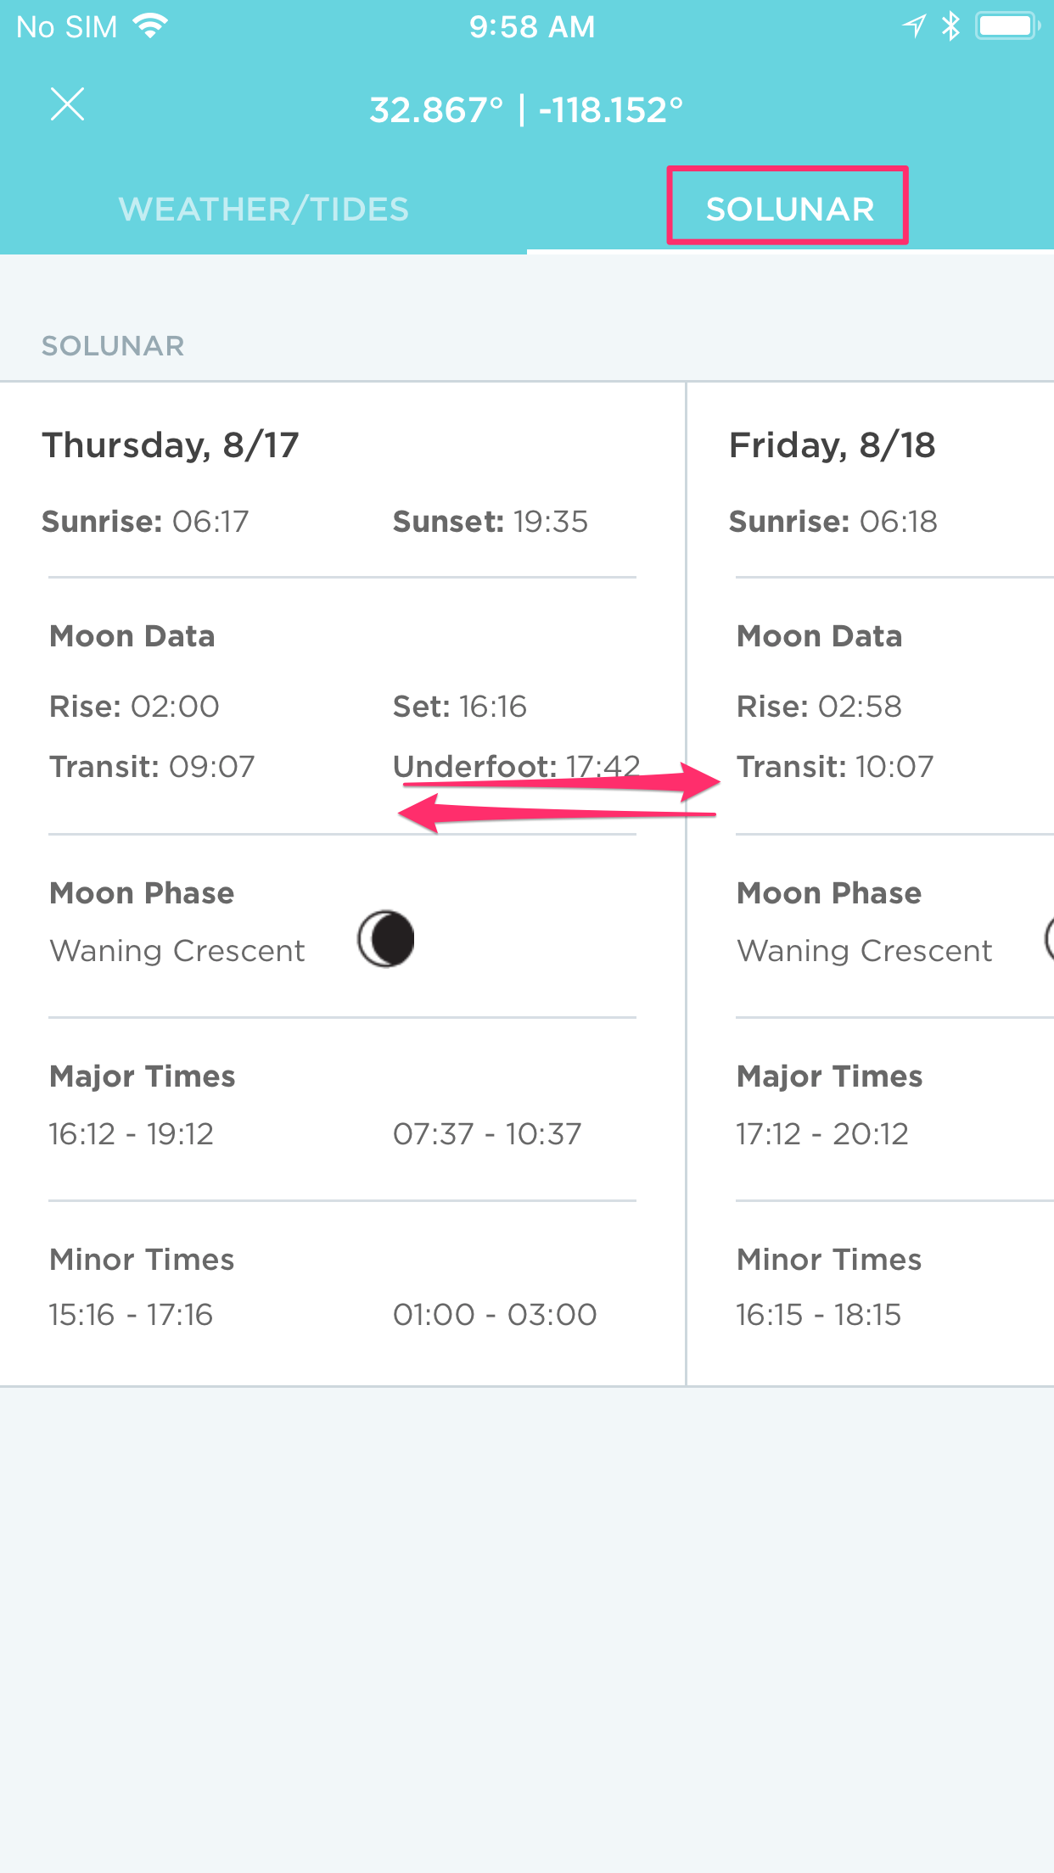Tap the waning crescent moon phase icon
Screen dimensions: 1054x1873
click(x=386, y=939)
